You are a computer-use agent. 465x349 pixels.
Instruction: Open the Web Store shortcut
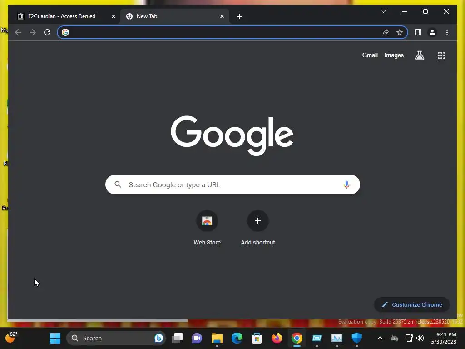[207, 228]
